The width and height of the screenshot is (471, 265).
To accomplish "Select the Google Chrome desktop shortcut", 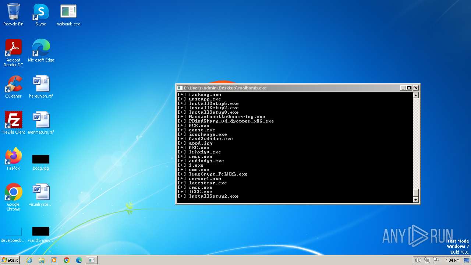I will click(x=13, y=197).
